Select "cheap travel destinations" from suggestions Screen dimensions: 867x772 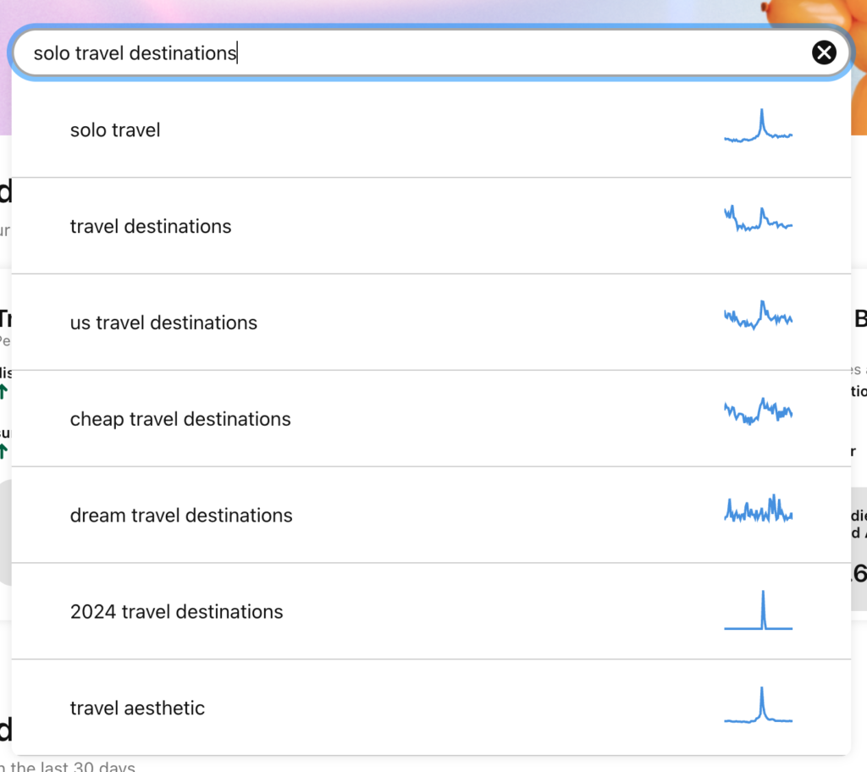180,420
